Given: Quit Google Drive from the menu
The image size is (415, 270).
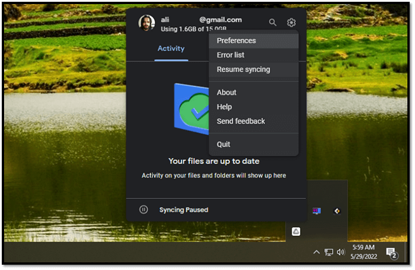Looking at the screenshot, I should point(224,144).
